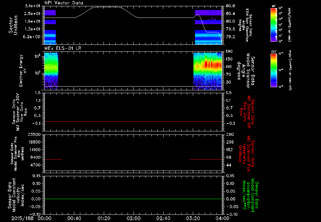Screen dimensions: 321x222
Task: Click the "00:40" time tick label
Action: [74, 218]
